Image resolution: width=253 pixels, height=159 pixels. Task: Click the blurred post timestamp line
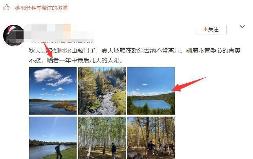point(62,42)
